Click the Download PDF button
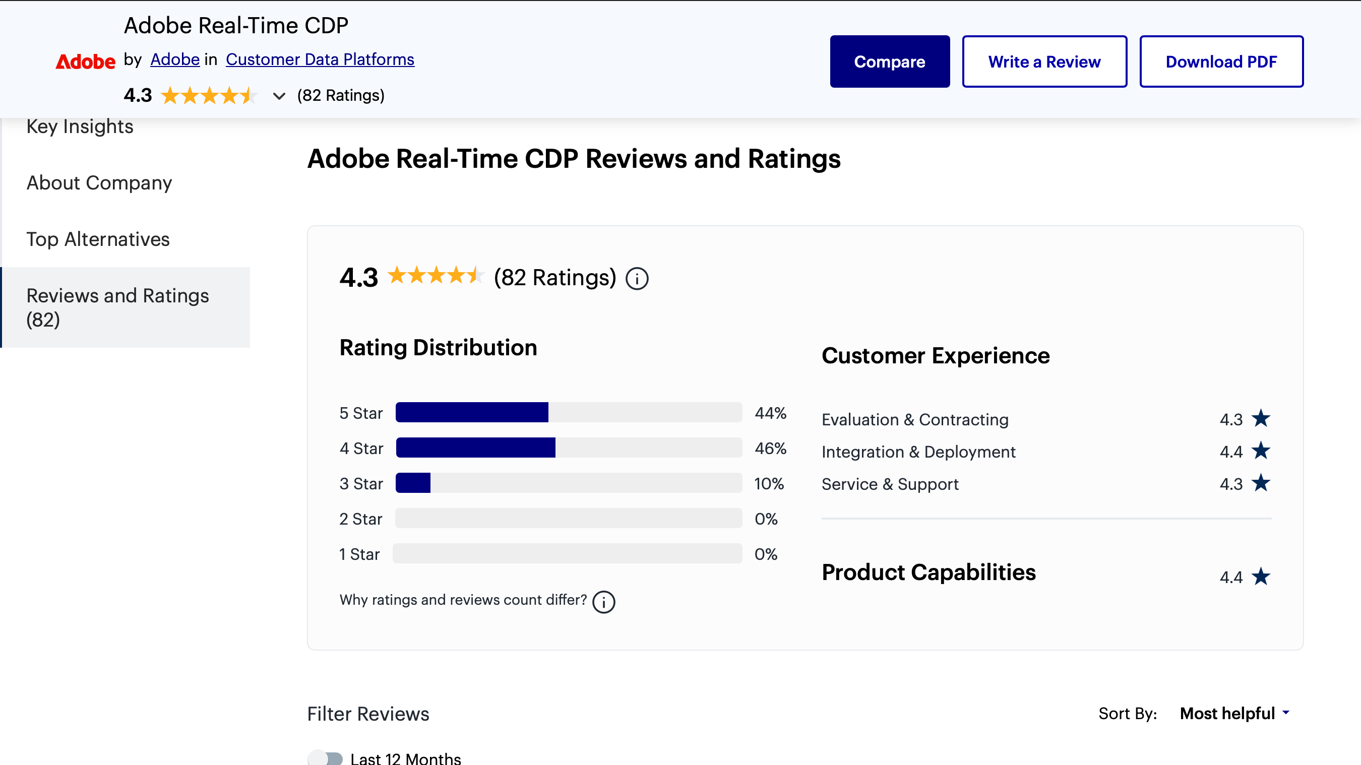 [1221, 62]
